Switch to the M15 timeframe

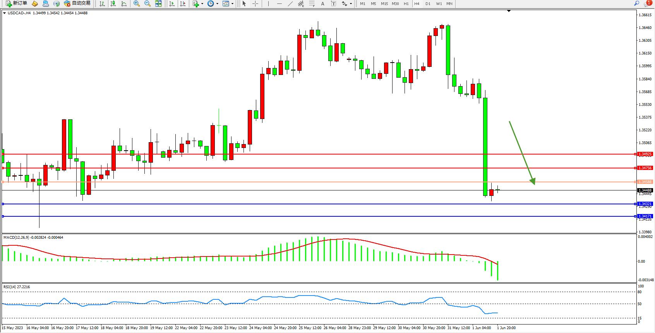[384, 3]
